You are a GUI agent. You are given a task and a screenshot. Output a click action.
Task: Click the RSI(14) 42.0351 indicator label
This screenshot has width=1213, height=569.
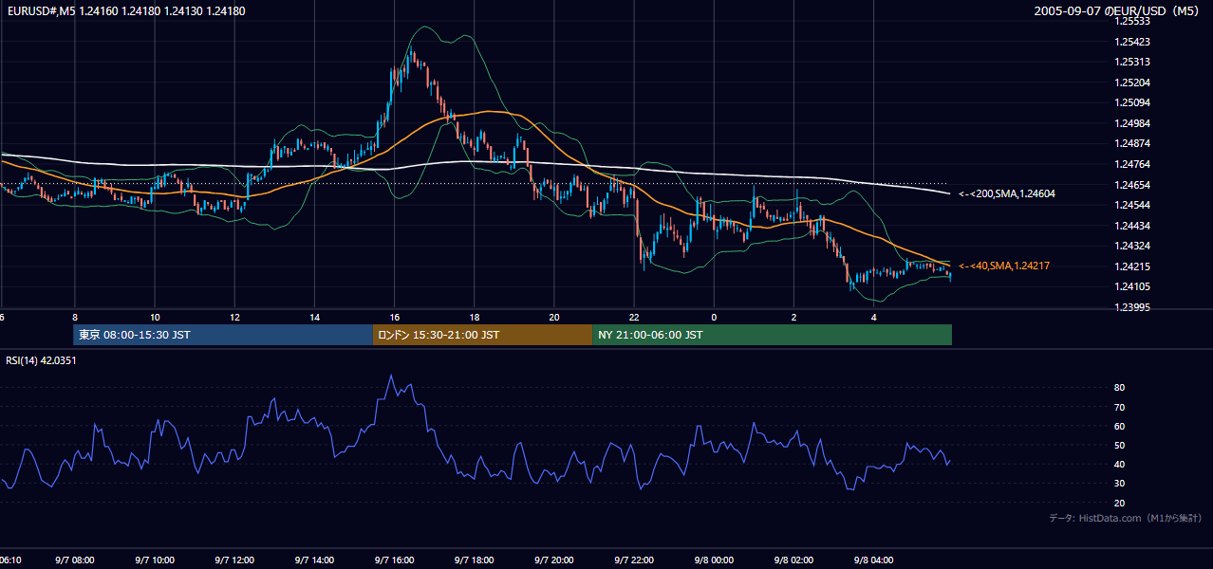(x=41, y=360)
